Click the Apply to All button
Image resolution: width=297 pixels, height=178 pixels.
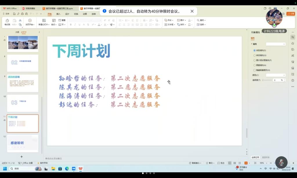(x=255, y=157)
